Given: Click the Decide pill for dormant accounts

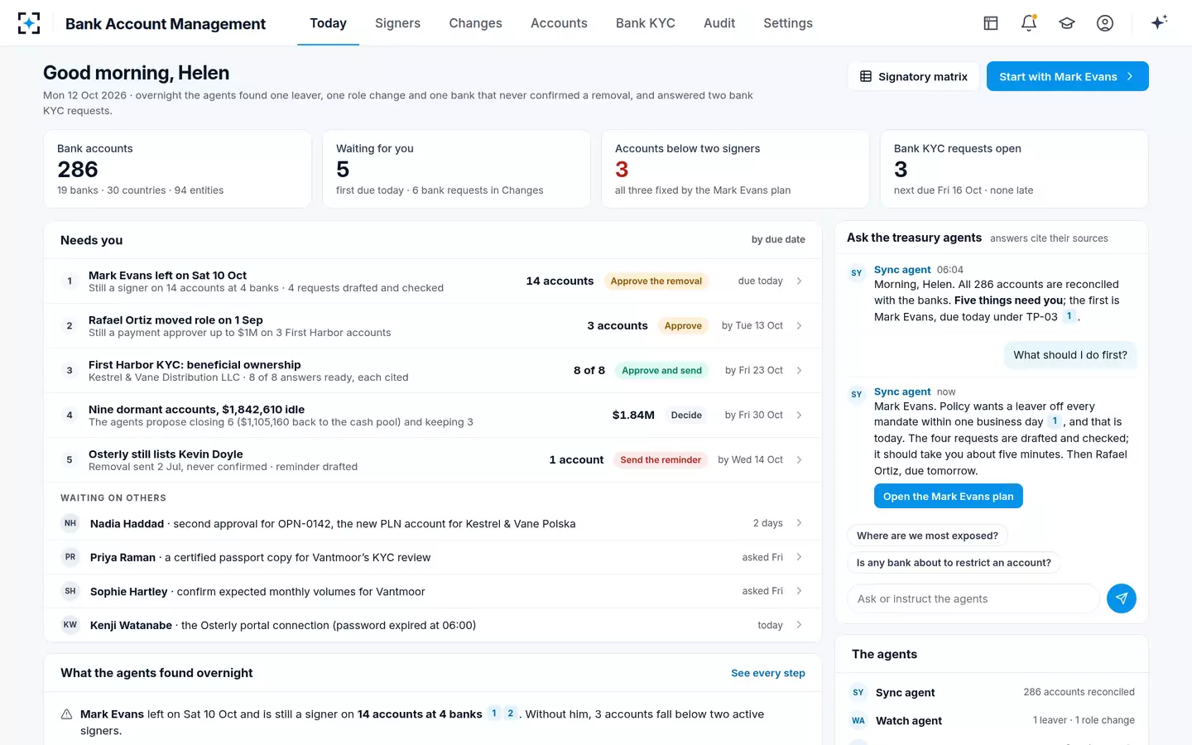Looking at the screenshot, I should (686, 416).
